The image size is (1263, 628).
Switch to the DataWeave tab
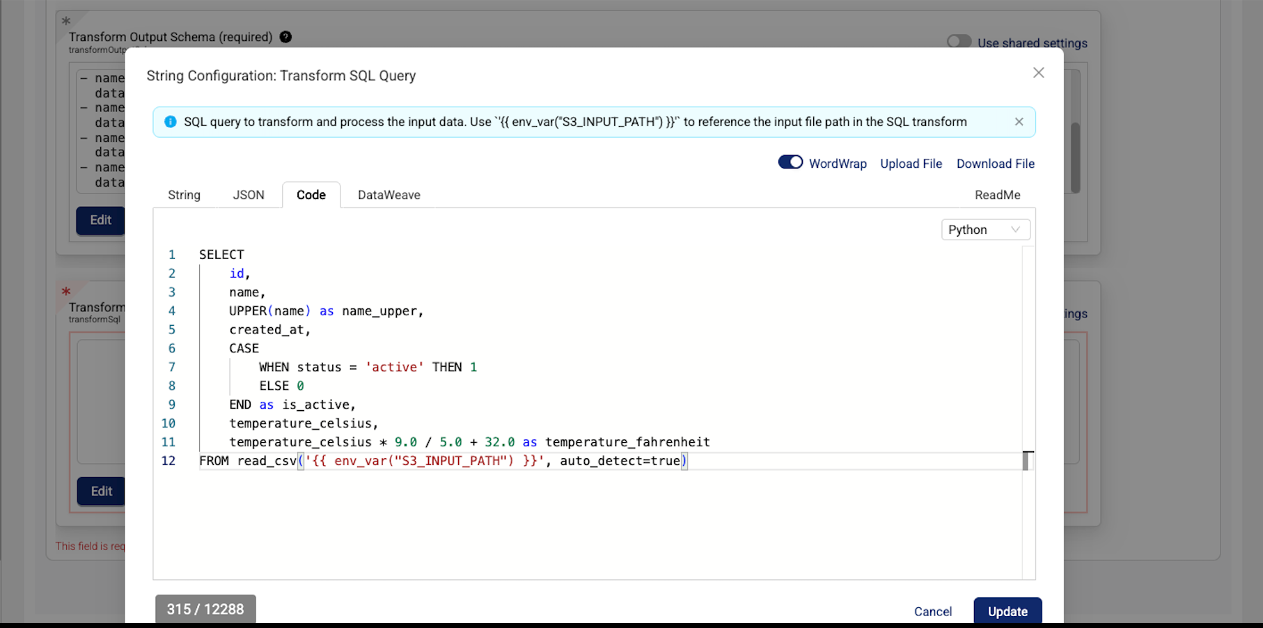coord(389,195)
